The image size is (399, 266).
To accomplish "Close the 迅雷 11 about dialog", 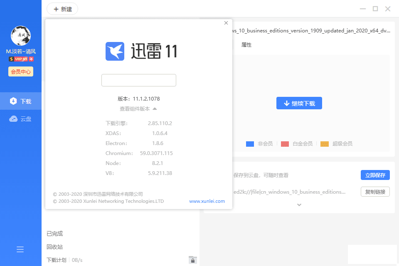I will point(226,23).
